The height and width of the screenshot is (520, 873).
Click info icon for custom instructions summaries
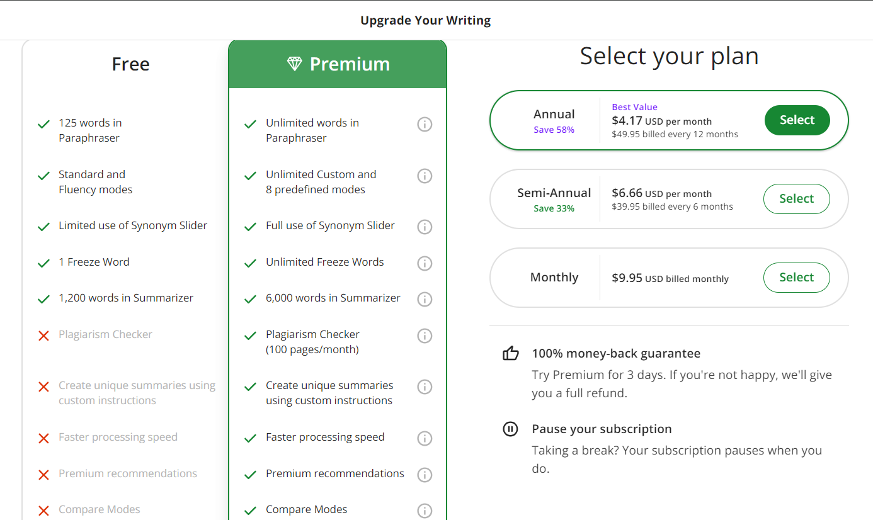(425, 387)
